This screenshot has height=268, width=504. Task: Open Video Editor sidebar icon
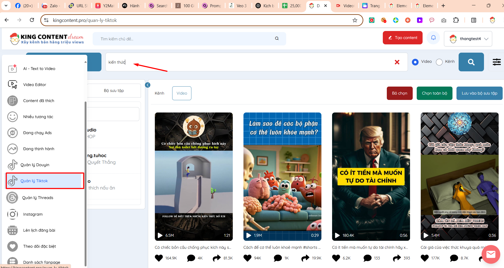tap(13, 84)
